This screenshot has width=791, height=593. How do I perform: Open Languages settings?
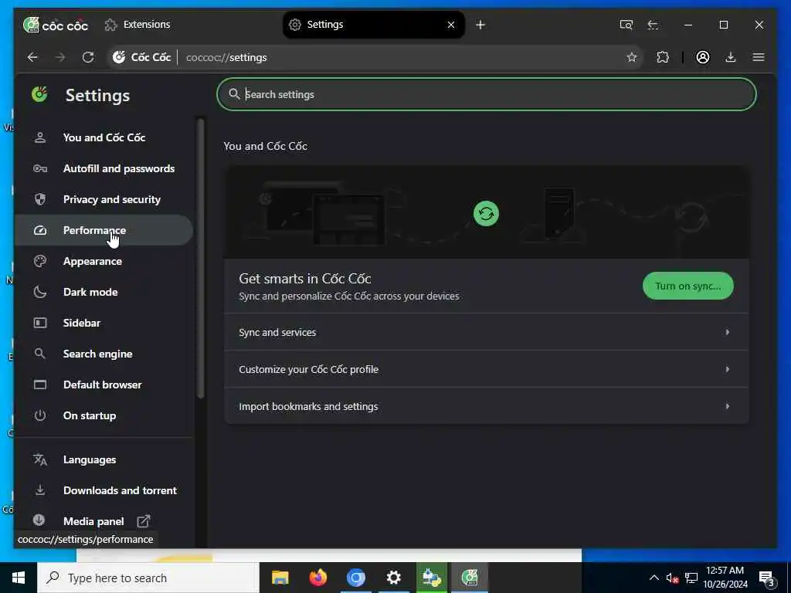[x=104, y=459]
